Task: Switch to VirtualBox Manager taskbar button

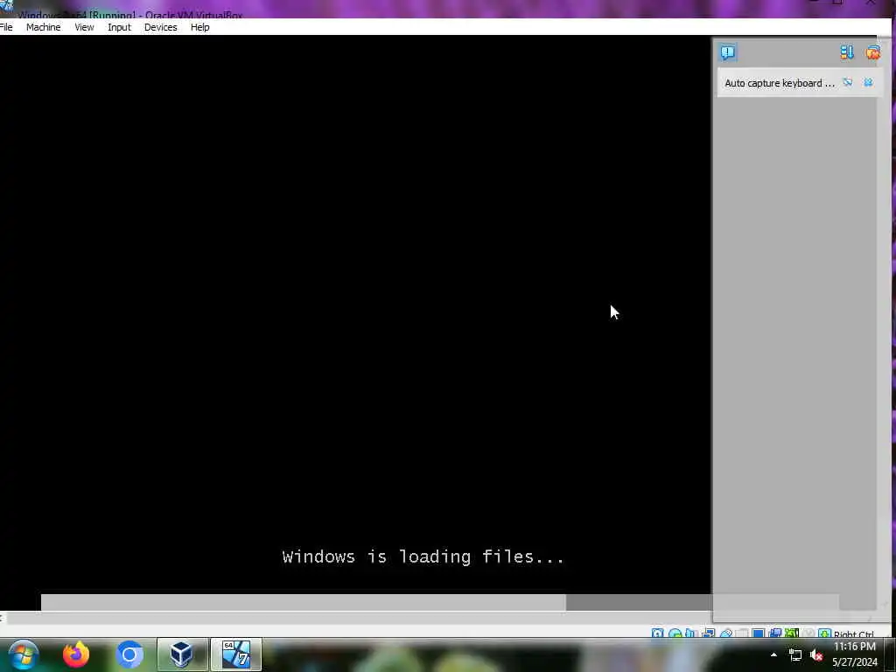Action: (182, 654)
